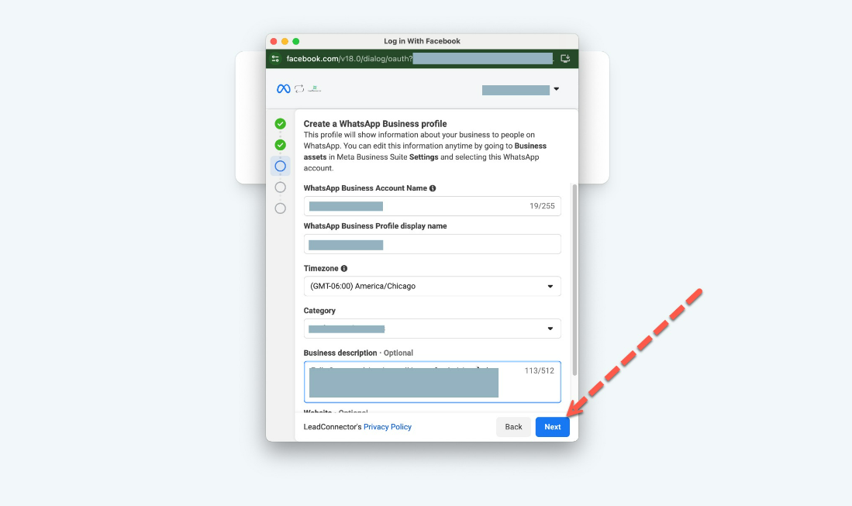Viewport: 852px width, 506px height.
Task: Select the fifth step circle
Action: [280, 208]
